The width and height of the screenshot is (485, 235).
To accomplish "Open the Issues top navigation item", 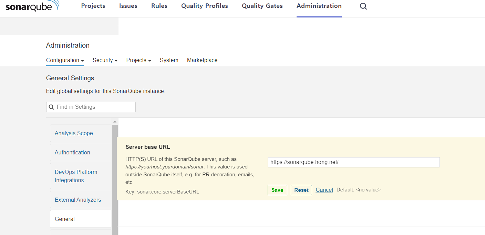I will [128, 6].
